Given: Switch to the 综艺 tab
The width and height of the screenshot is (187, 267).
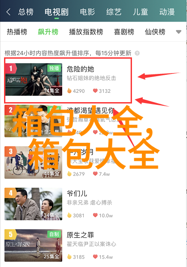Looking at the screenshot, I should coord(114,12).
